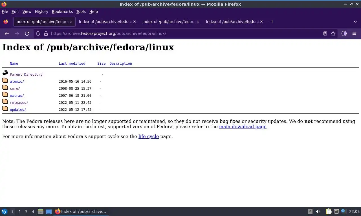Click the padlock site security icon

46,33
